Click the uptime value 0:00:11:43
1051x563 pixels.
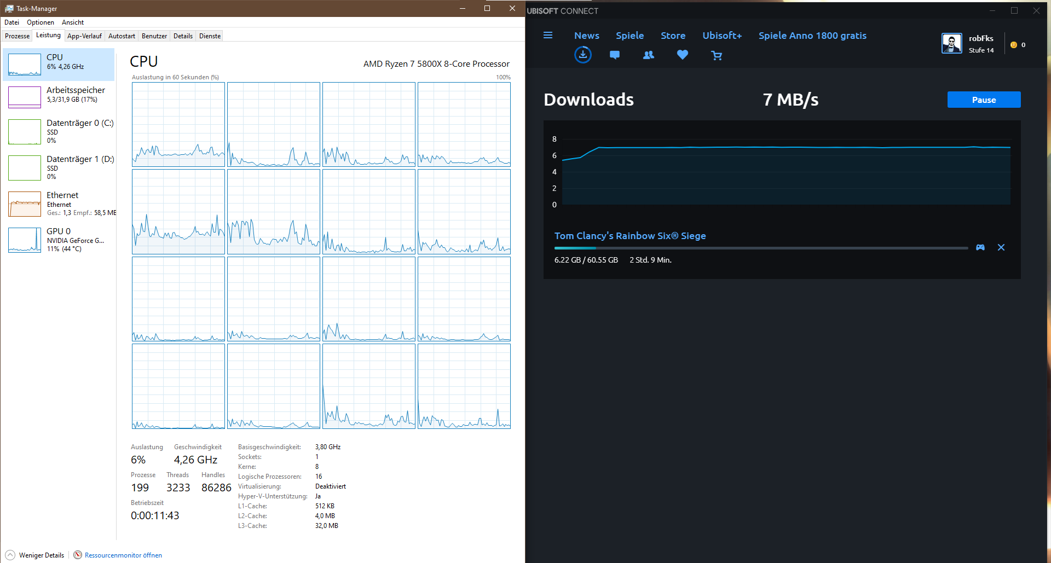point(155,515)
